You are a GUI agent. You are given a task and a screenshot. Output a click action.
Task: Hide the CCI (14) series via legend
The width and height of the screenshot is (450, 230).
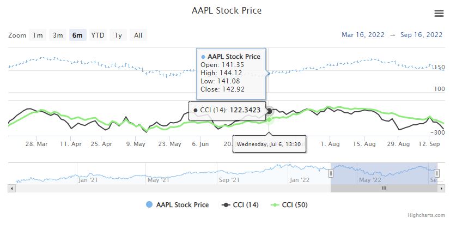coord(242,205)
